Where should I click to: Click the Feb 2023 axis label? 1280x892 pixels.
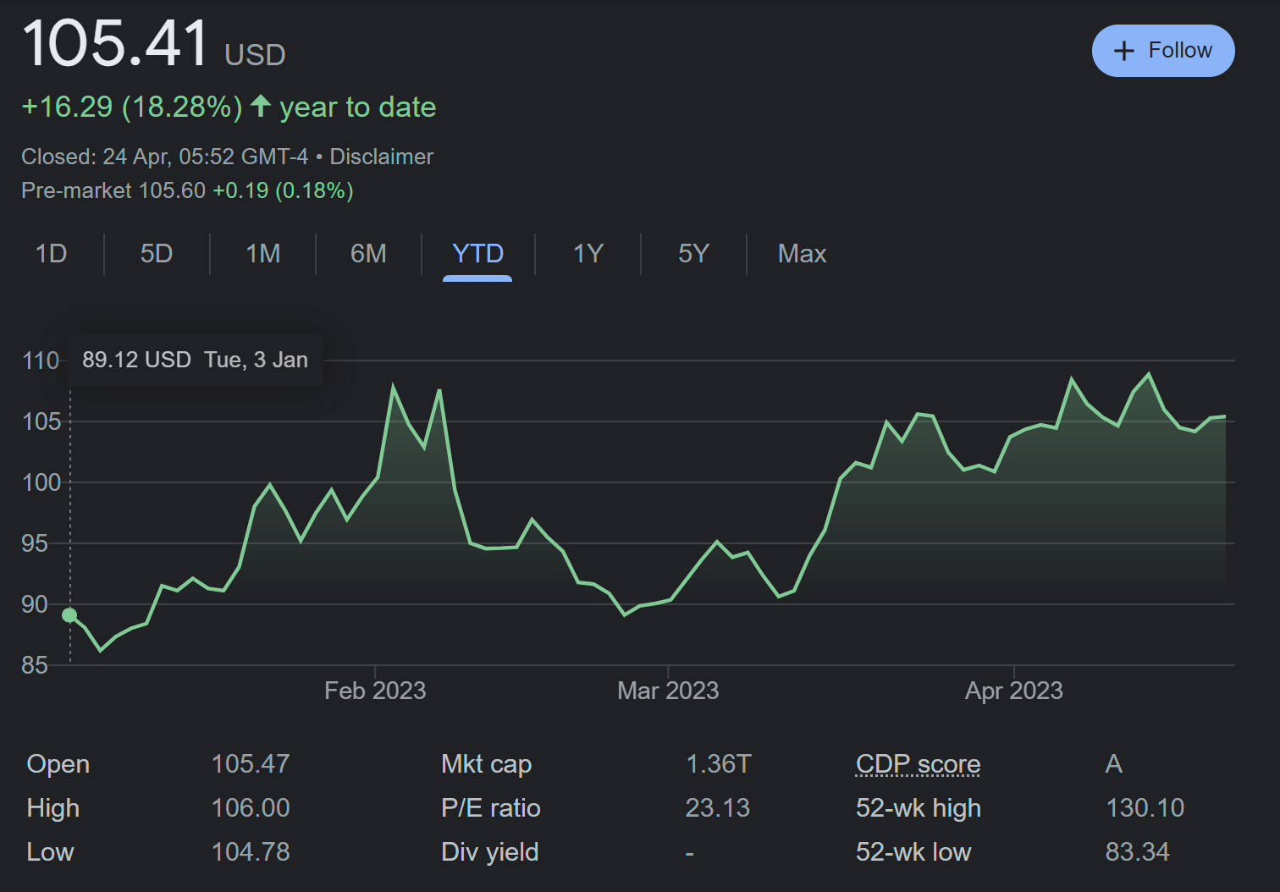point(375,691)
